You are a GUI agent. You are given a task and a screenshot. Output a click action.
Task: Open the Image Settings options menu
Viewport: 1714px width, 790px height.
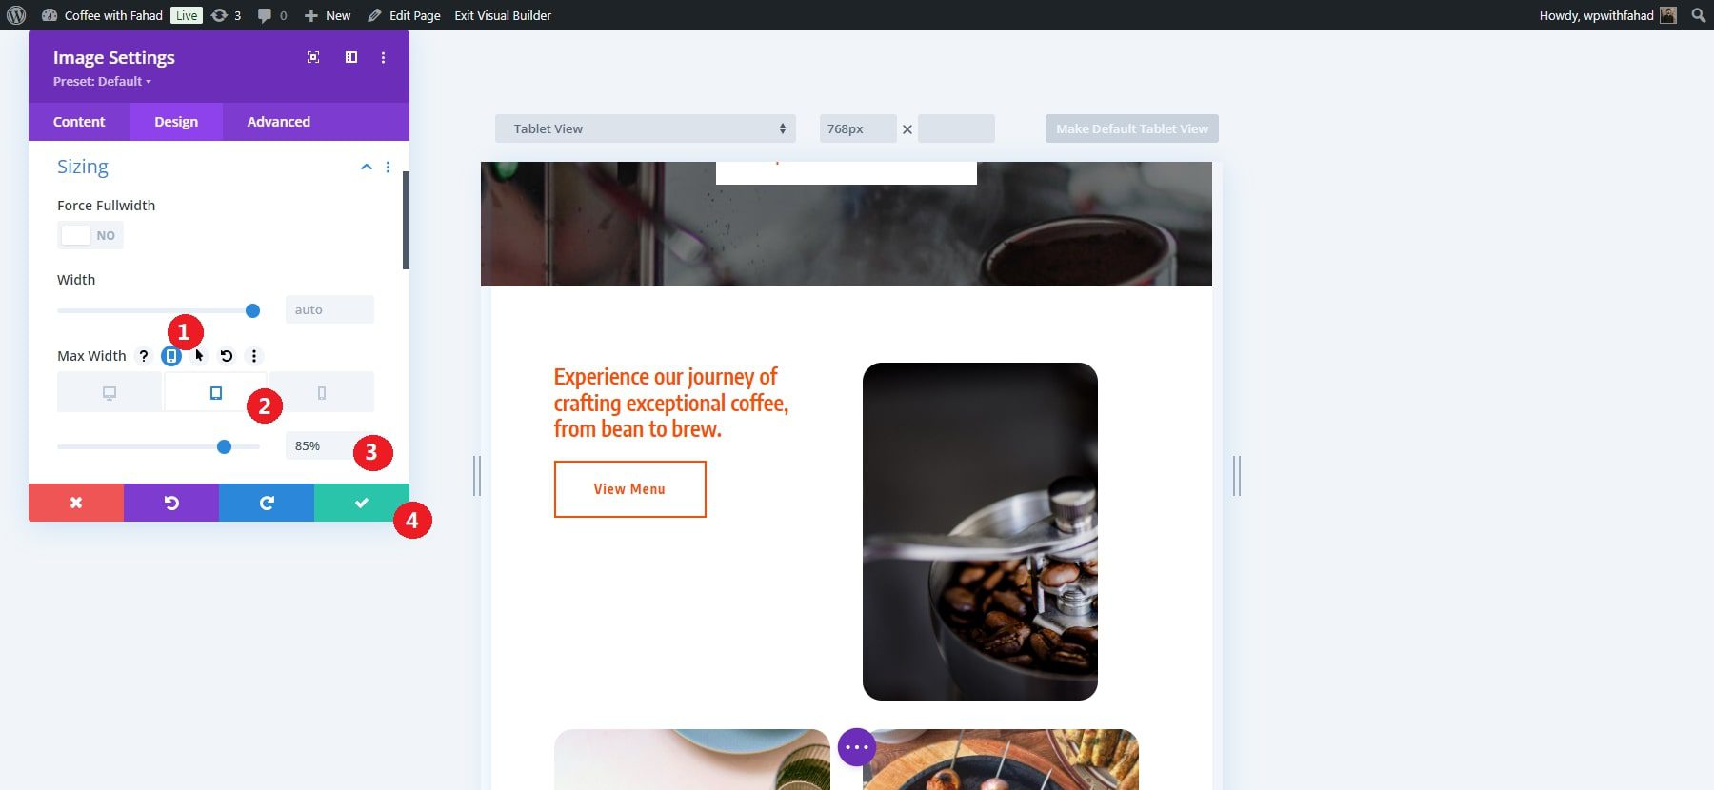(x=384, y=58)
